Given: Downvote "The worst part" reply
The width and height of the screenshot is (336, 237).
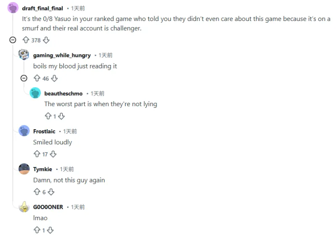Looking at the screenshot, I should point(61,116).
